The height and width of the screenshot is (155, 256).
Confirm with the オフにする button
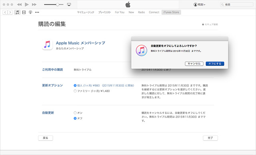pyautogui.click(x=215, y=64)
